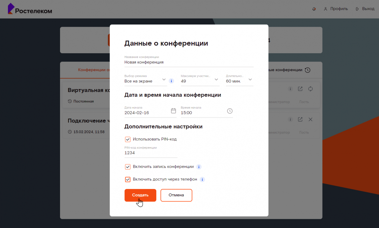The width and height of the screenshot is (379, 228).
Task: Click info icon beside phone access option
Action: (202, 180)
